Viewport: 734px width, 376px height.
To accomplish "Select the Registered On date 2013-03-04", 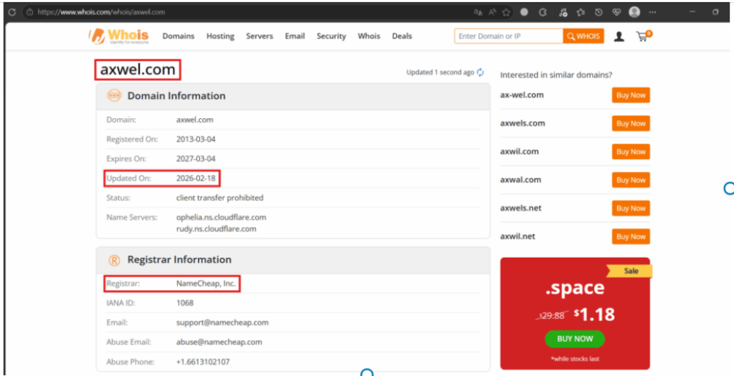I will (197, 140).
